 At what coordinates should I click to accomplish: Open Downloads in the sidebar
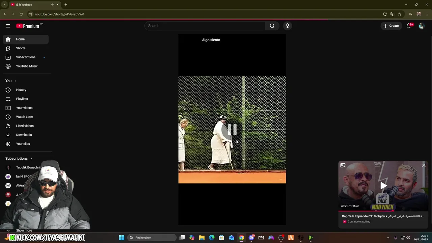coord(26,135)
